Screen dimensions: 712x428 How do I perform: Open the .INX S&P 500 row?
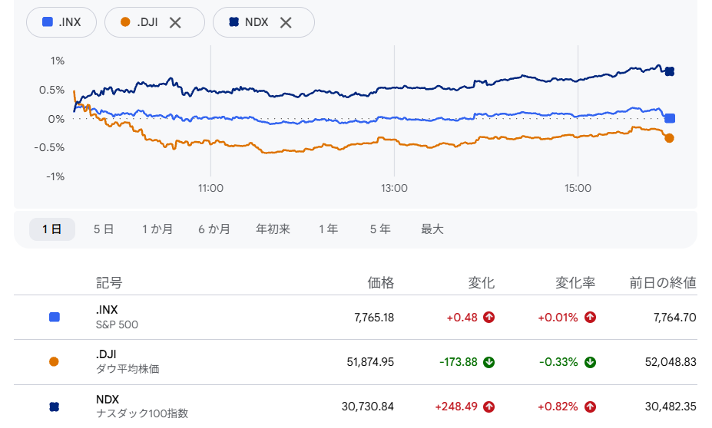point(356,318)
